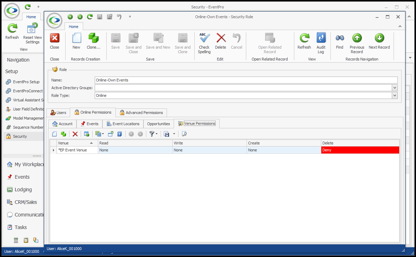Delete the security role via the ribbon
This screenshot has height=257, width=416.
coord(221,42)
